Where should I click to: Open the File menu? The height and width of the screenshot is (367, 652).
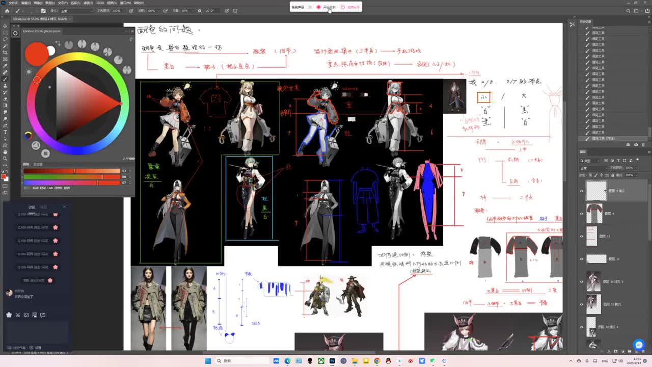(13, 3)
